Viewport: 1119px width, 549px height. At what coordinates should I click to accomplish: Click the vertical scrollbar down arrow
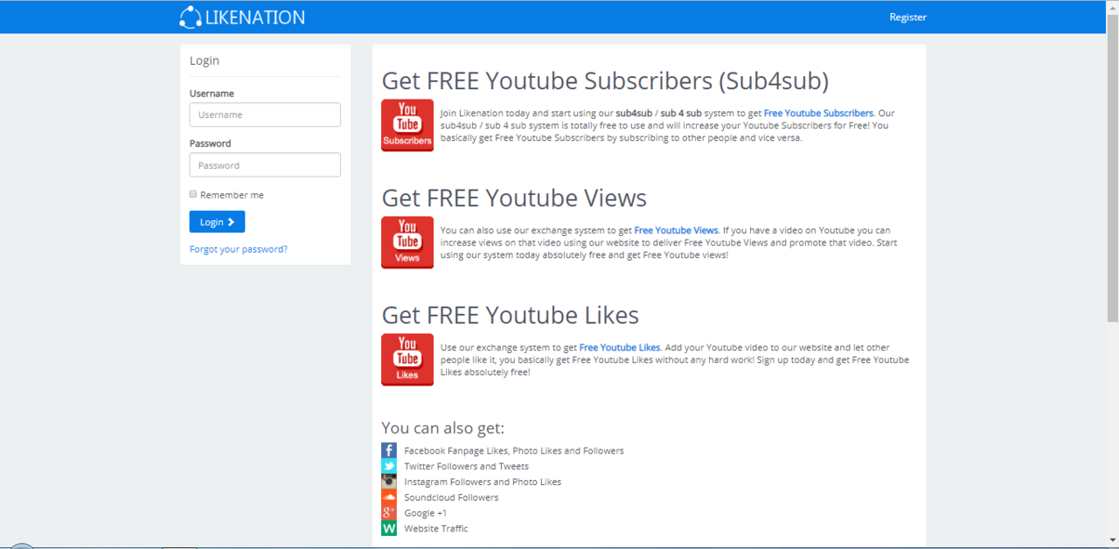[x=1112, y=539]
